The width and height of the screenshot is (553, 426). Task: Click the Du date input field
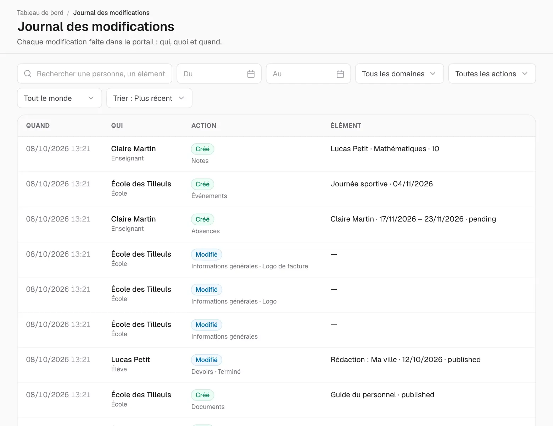point(219,73)
